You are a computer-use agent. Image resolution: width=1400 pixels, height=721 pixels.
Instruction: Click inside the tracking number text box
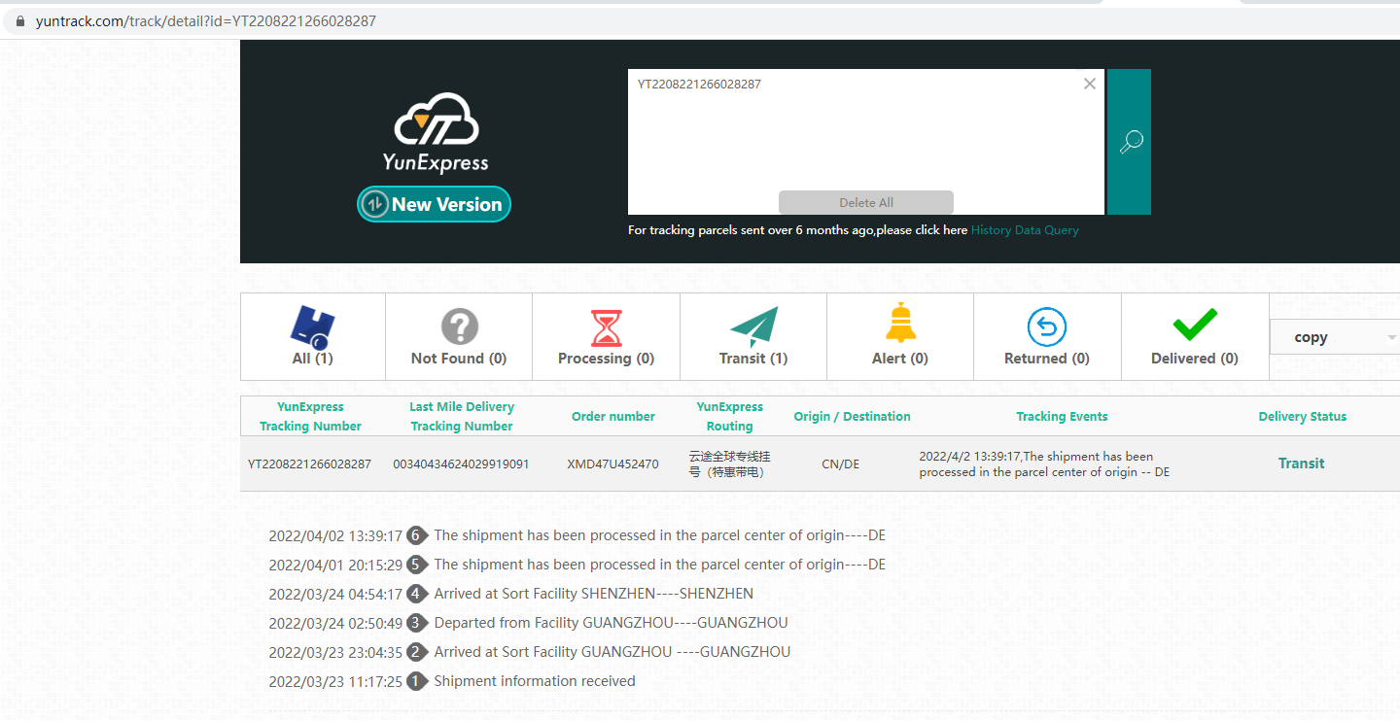pyautogui.click(x=856, y=136)
